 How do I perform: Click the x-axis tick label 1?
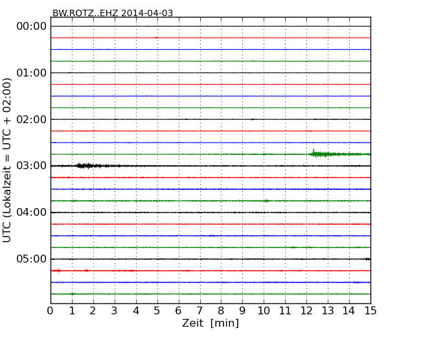[72, 311]
